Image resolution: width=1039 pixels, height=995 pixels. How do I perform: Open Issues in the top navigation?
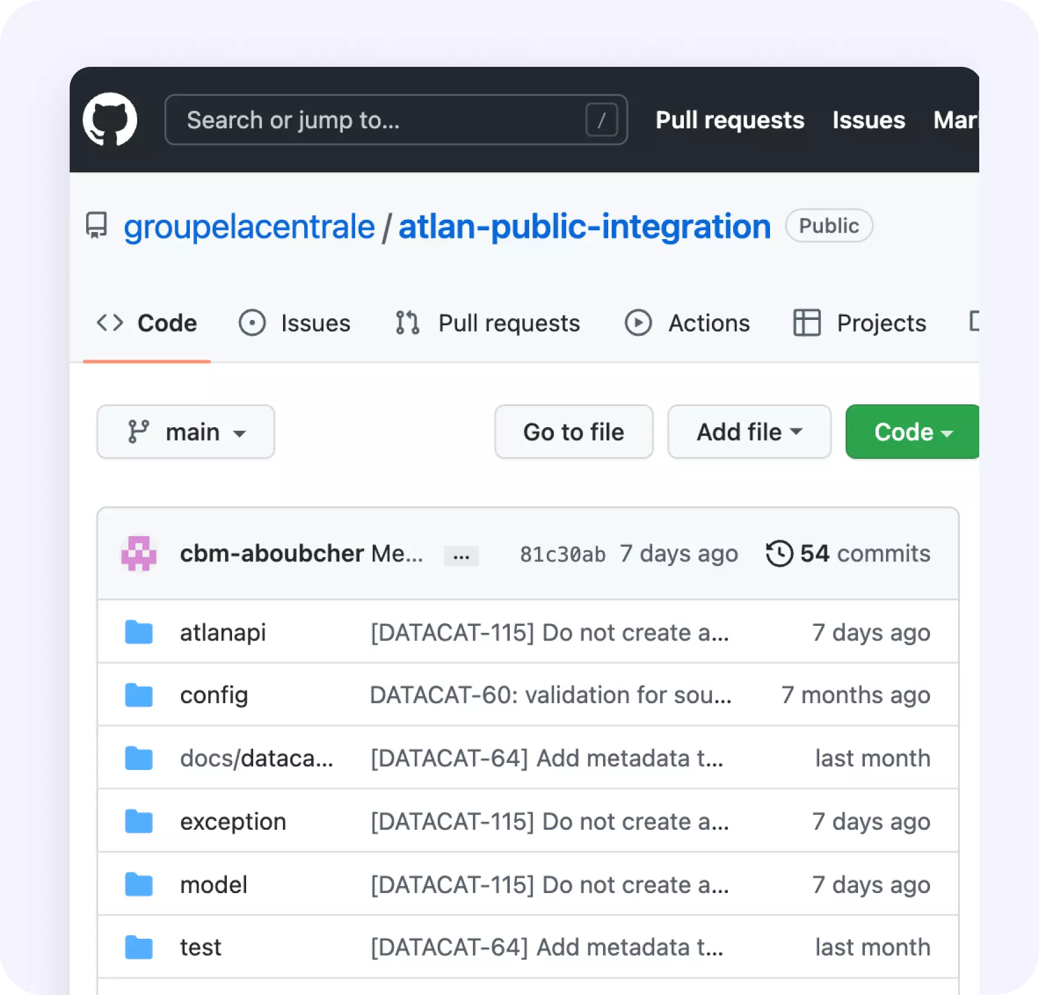tap(868, 120)
